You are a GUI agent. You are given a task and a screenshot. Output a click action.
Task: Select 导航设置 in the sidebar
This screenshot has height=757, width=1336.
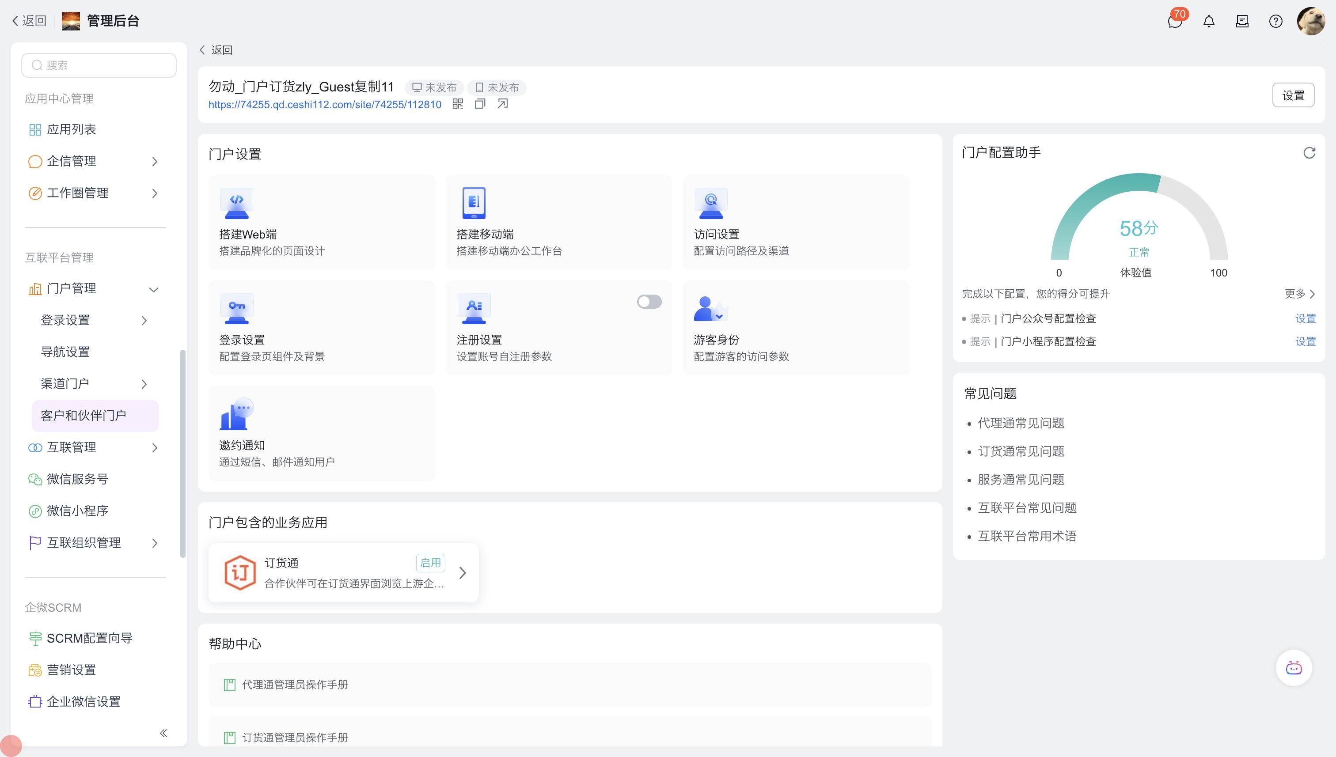65,352
